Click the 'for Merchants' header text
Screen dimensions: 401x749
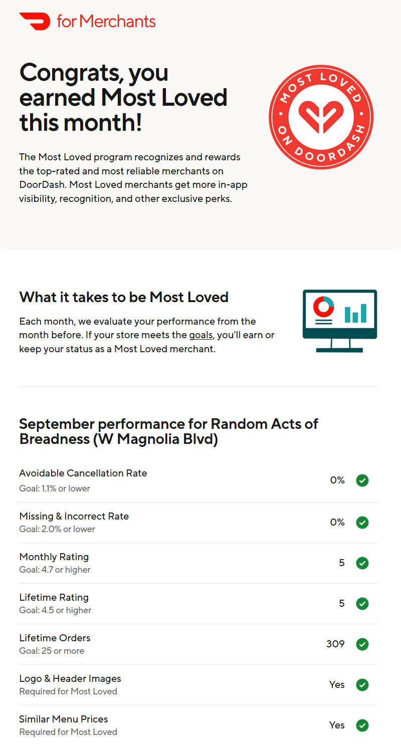click(106, 21)
